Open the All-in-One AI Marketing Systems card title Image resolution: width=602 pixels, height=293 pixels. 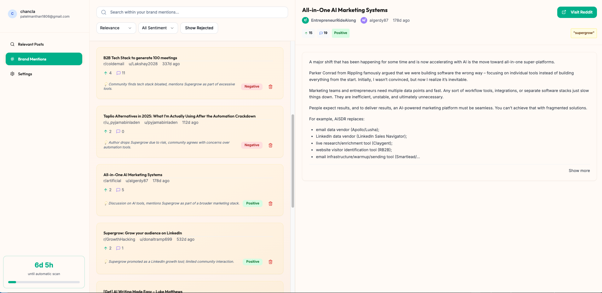tap(133, 175)
